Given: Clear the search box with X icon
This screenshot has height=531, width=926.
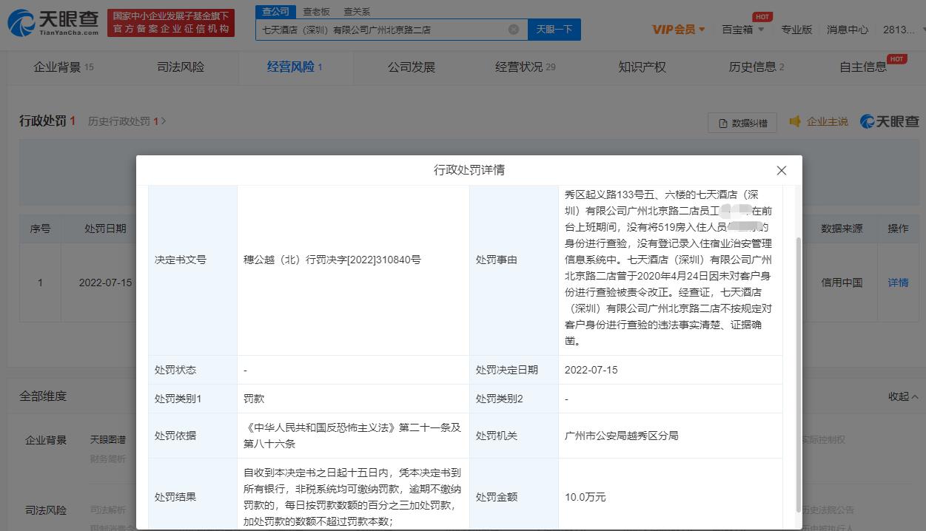Looking at the screenshot, I should click(x=514, y=30).
